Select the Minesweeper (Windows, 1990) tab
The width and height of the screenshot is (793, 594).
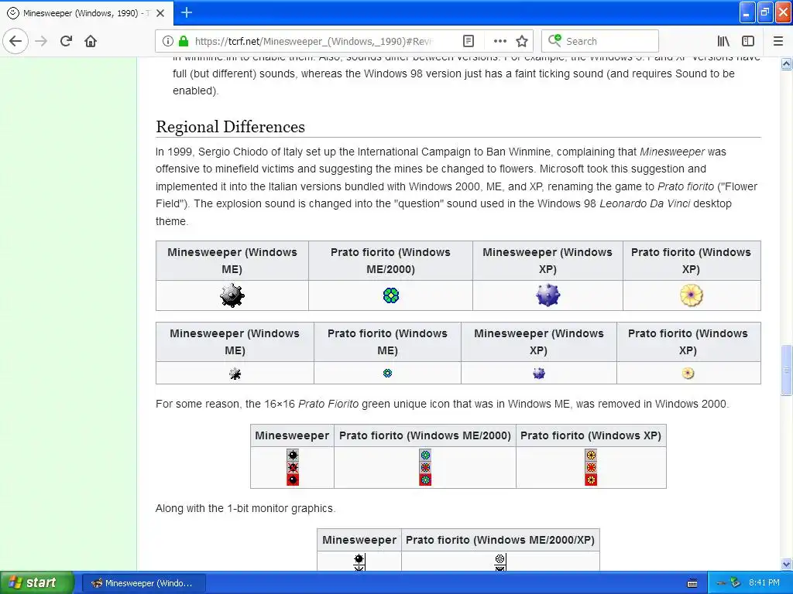point(87,13)
